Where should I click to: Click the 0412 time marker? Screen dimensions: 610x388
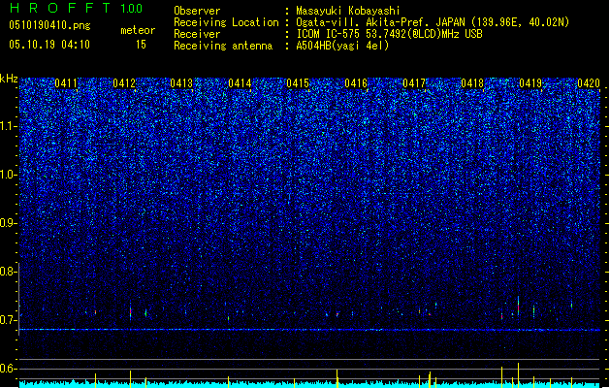point(124,83)
